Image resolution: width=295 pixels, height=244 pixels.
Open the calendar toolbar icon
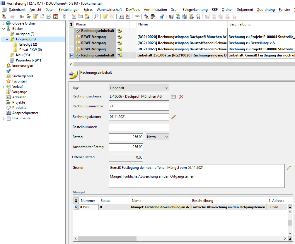click(x=56, y=16)
